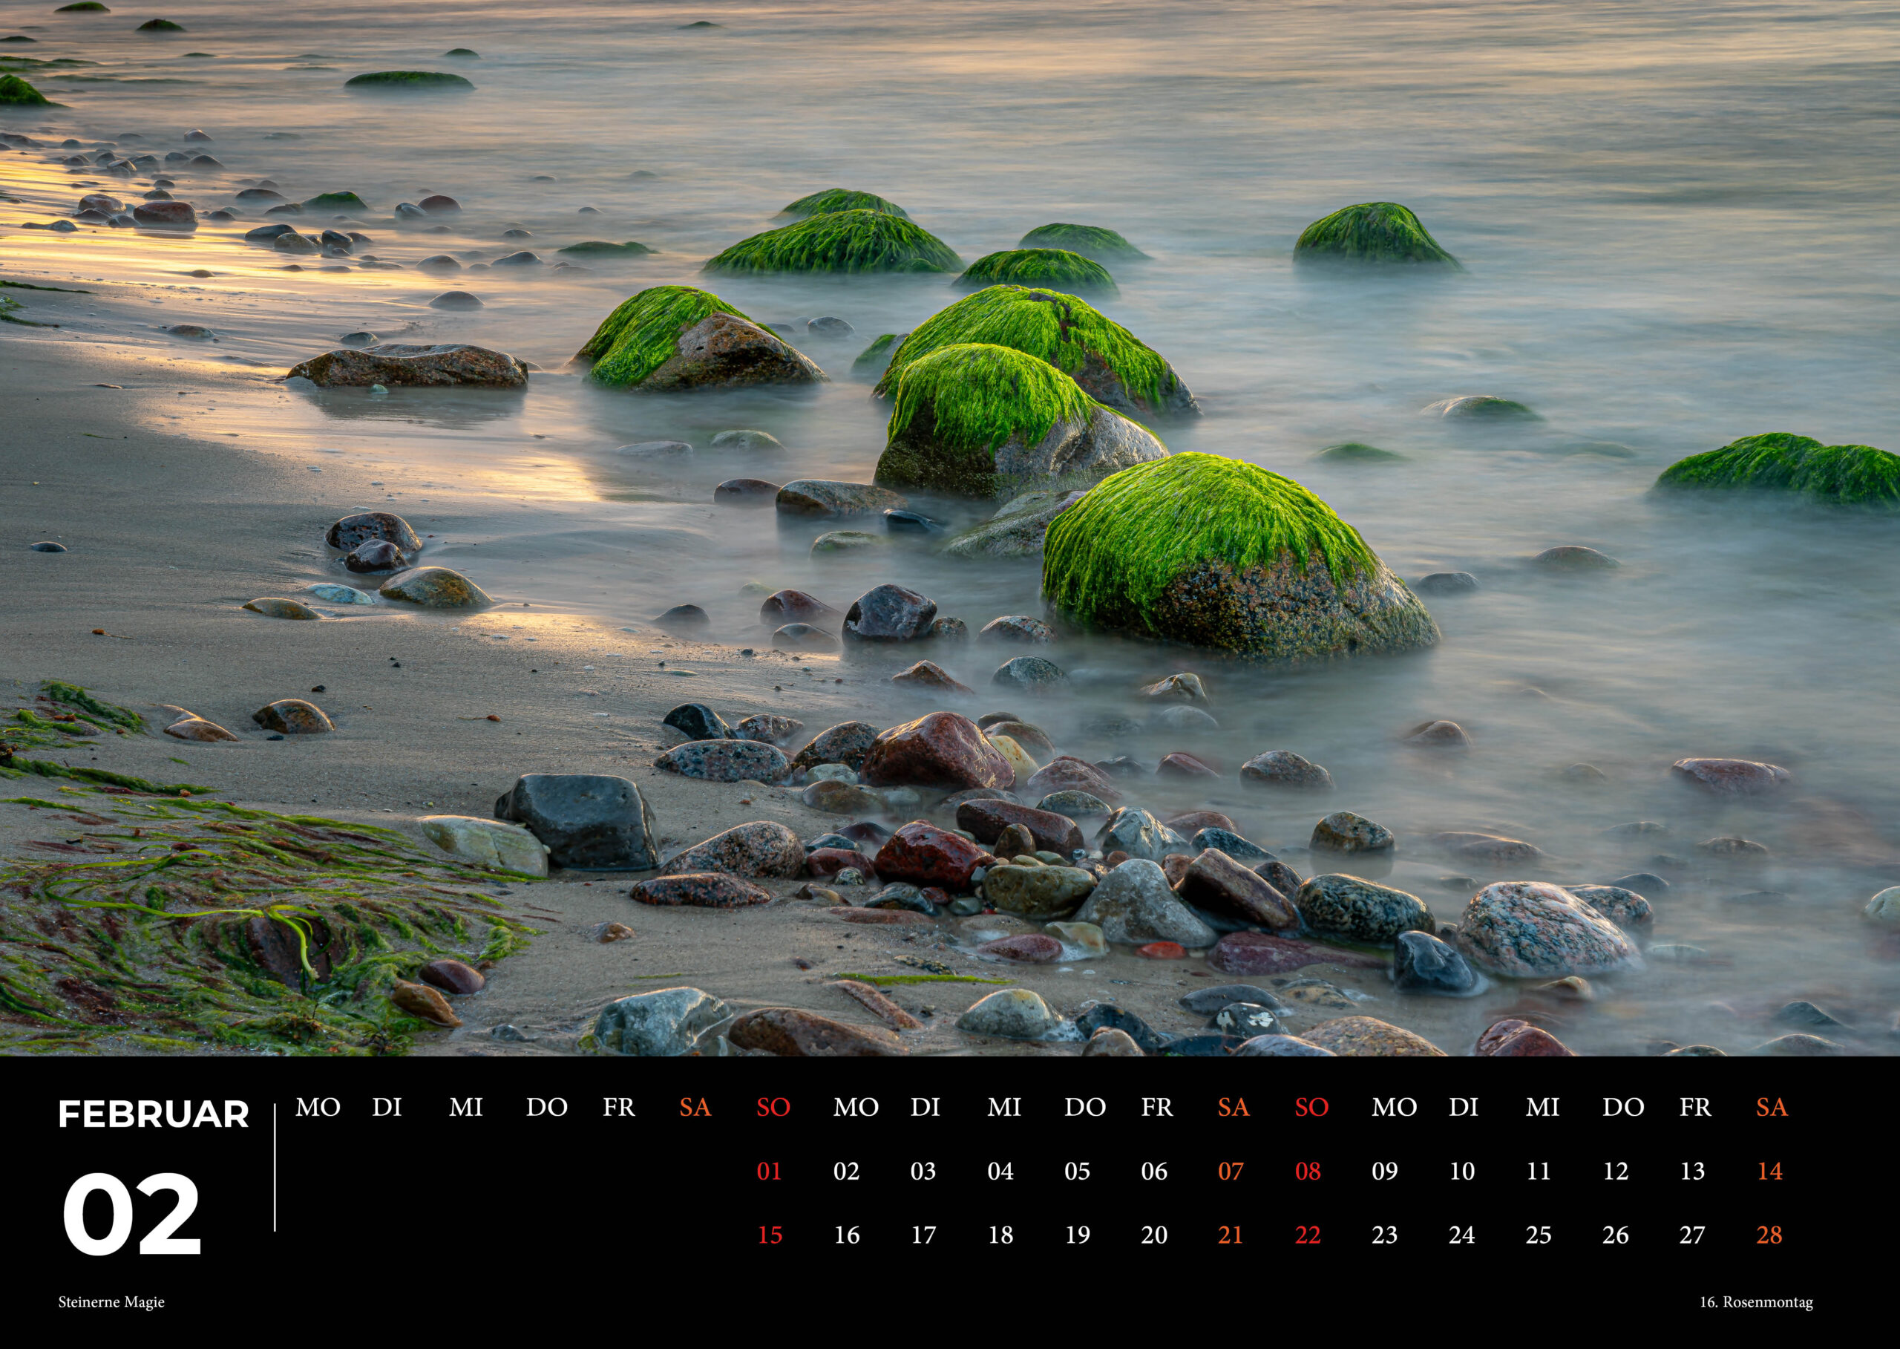Viewport: 1900px width, 1349px height.
Task: Select date 22 Sunday
Action: (x=1307, y=1235)
